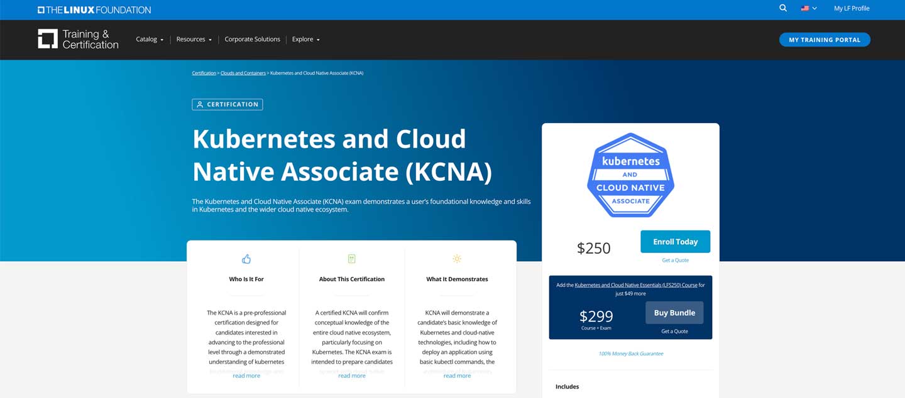Click the Includes heading
Viewport: 905px width, 398px height.
(567, 387)
